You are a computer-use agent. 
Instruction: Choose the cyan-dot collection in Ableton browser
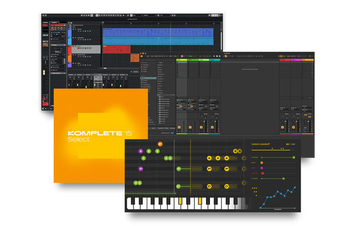click(x=145, y=69)
